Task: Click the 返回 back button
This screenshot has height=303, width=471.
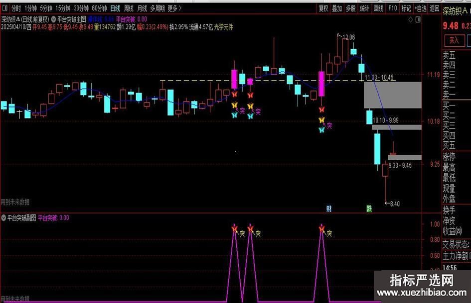Action: pos(434,8)
